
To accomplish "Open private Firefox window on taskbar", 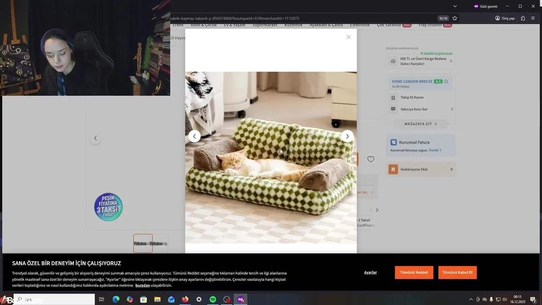I will point(241,299).
